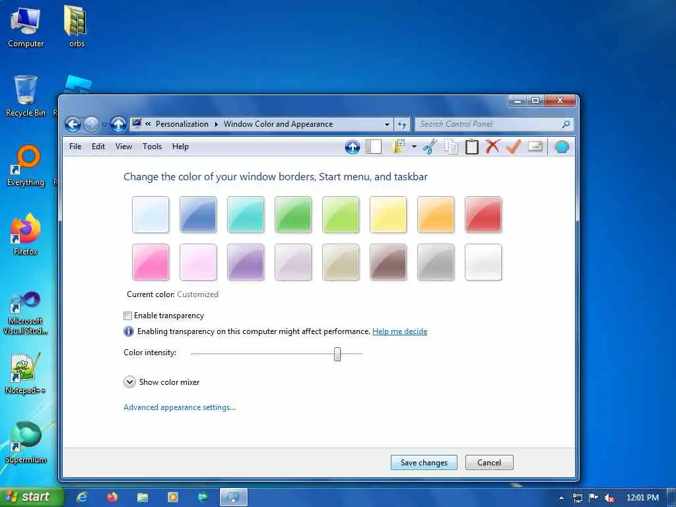Click the Copy pages icon

(451, 147)
